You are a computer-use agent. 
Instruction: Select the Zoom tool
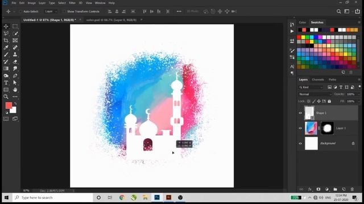[x=6, y=97]
